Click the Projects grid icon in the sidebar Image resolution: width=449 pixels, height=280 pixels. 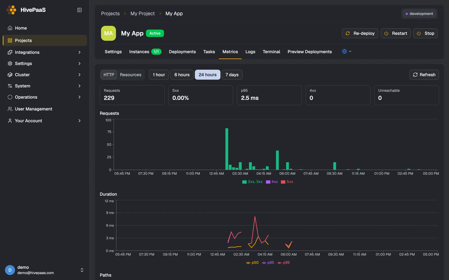(10, 40)
